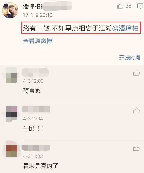This screenshot has height=173, width=144.
Task: Open avatar of the 4-3 12:00 commenter
Action: [11, 75]
